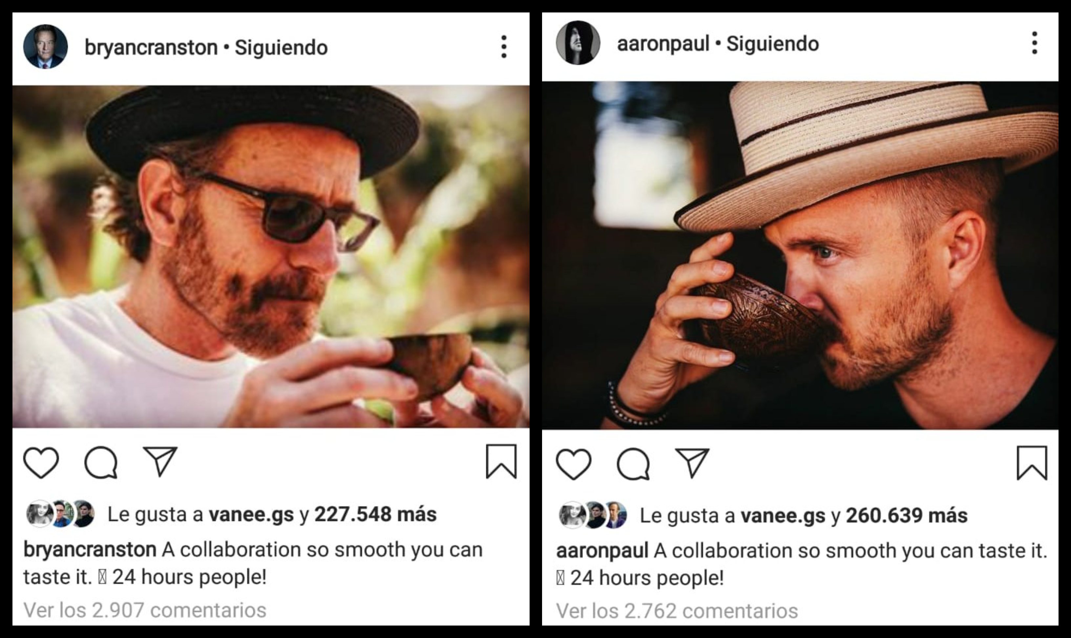Bookmark the aaronpaul post
The image size is (1071, 638).
tap(1032, 463)
